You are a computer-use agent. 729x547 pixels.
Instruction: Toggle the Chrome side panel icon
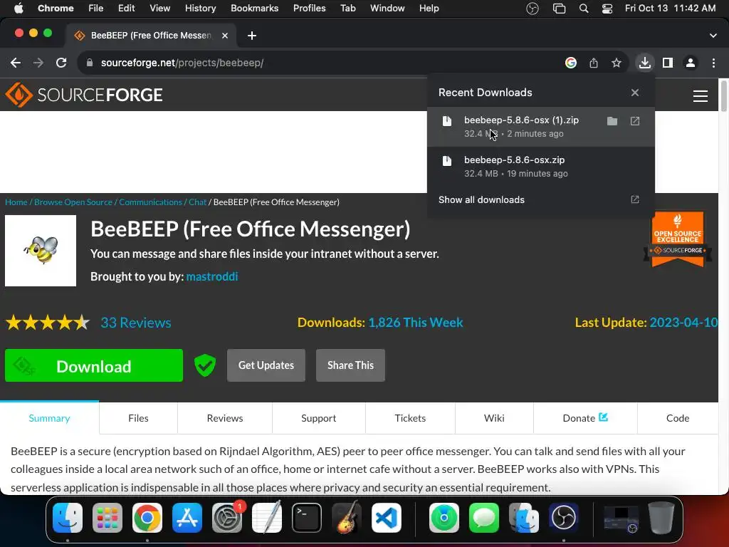coord(668,63)
